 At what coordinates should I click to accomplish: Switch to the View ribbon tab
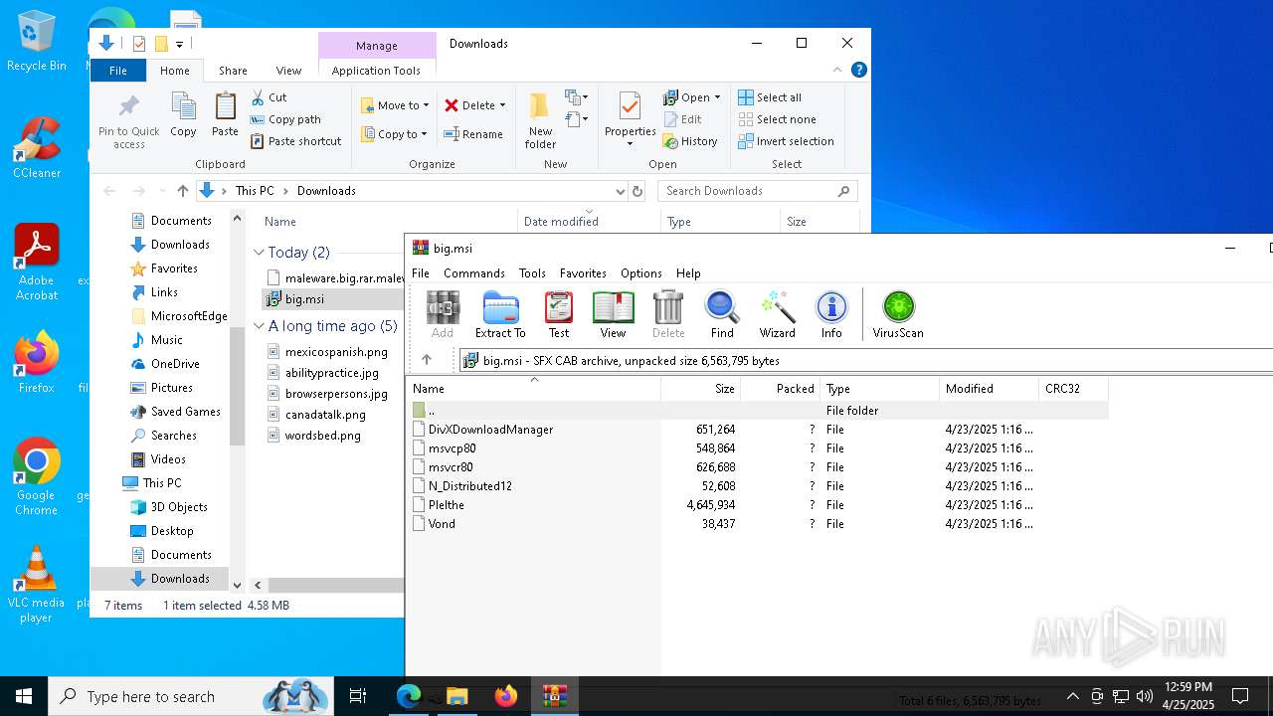(x=288, y=71)
